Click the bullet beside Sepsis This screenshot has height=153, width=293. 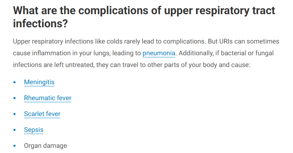[14, 130]
